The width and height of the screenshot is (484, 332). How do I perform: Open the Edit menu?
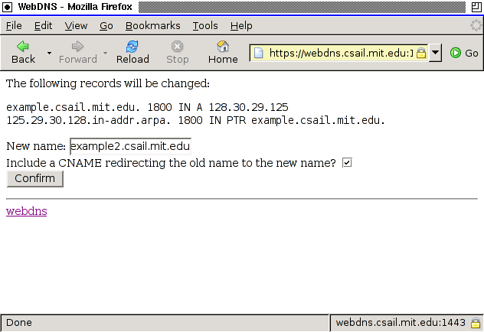click(x=43, y=25)
